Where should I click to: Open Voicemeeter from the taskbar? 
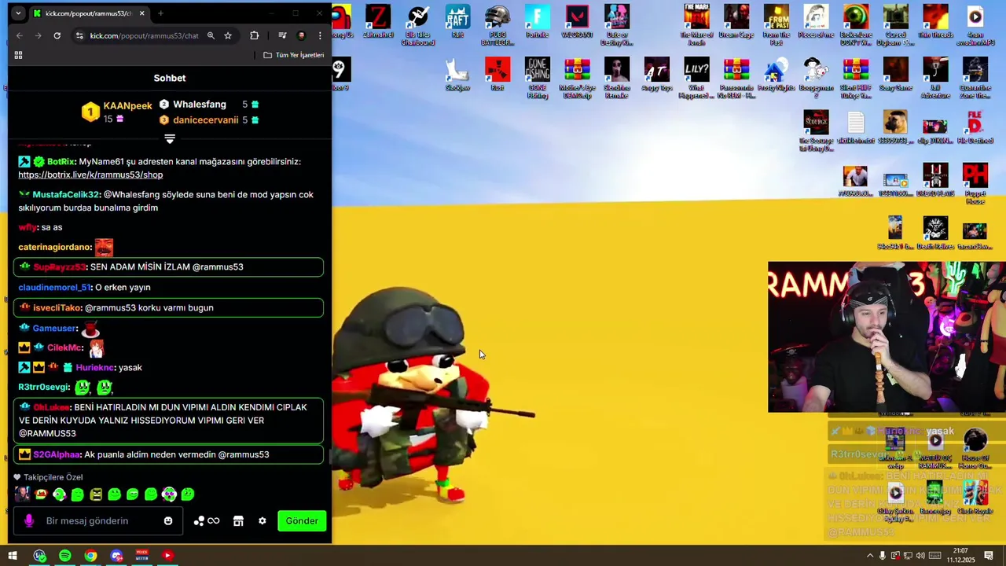pyautogui.click(x=142, y=556)
